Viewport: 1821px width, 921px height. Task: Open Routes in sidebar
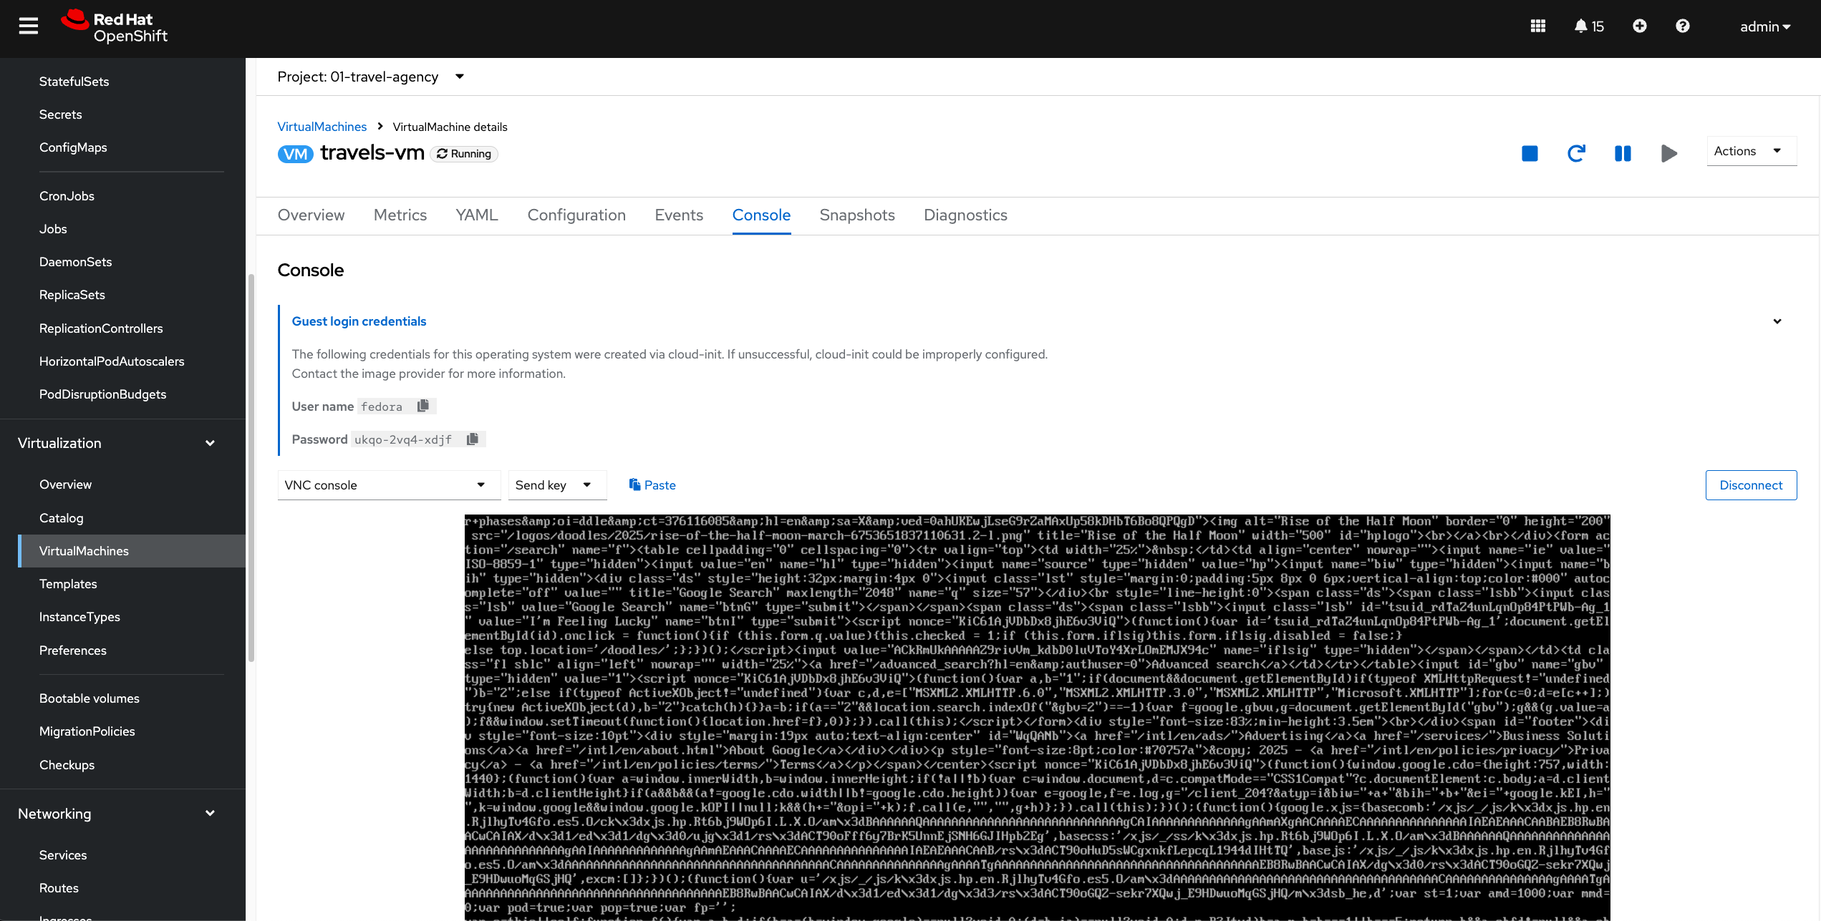click(x=59, y=888)
